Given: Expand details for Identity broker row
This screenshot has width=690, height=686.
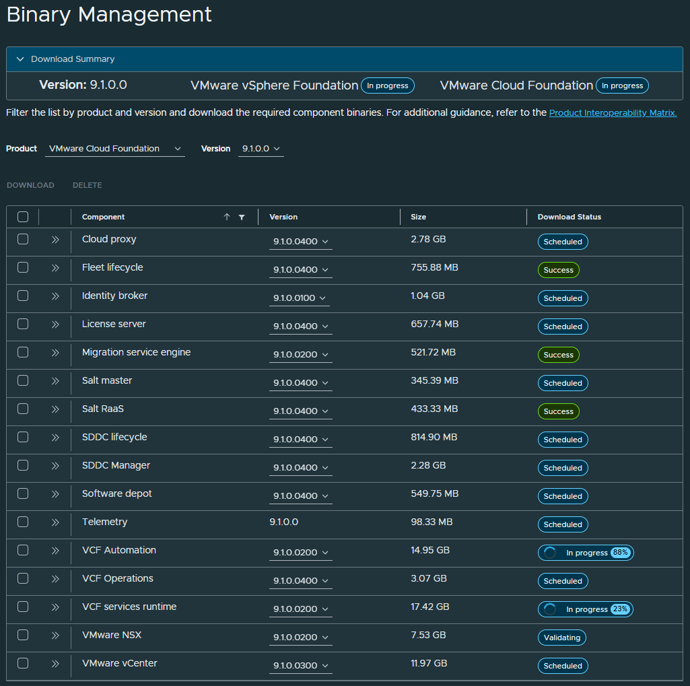Looking at the screenshot, I should point(55,296).
